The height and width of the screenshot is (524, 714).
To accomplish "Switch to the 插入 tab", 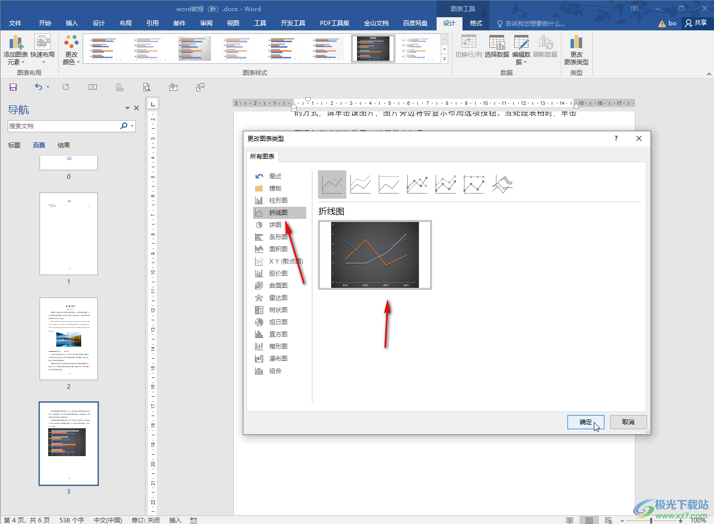I will [72, 23].
